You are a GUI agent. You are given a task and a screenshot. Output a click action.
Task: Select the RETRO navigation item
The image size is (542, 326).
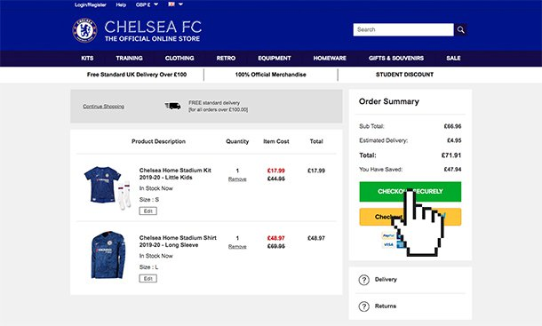[x=226, y=58]
